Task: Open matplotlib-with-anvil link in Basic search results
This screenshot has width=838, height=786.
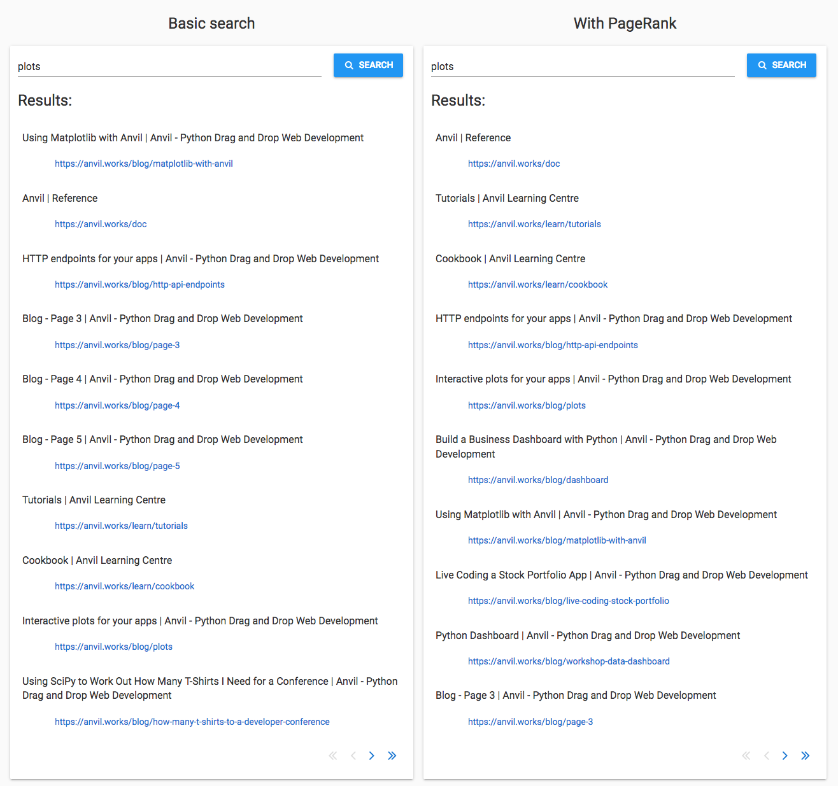Action: coord(144,164)
